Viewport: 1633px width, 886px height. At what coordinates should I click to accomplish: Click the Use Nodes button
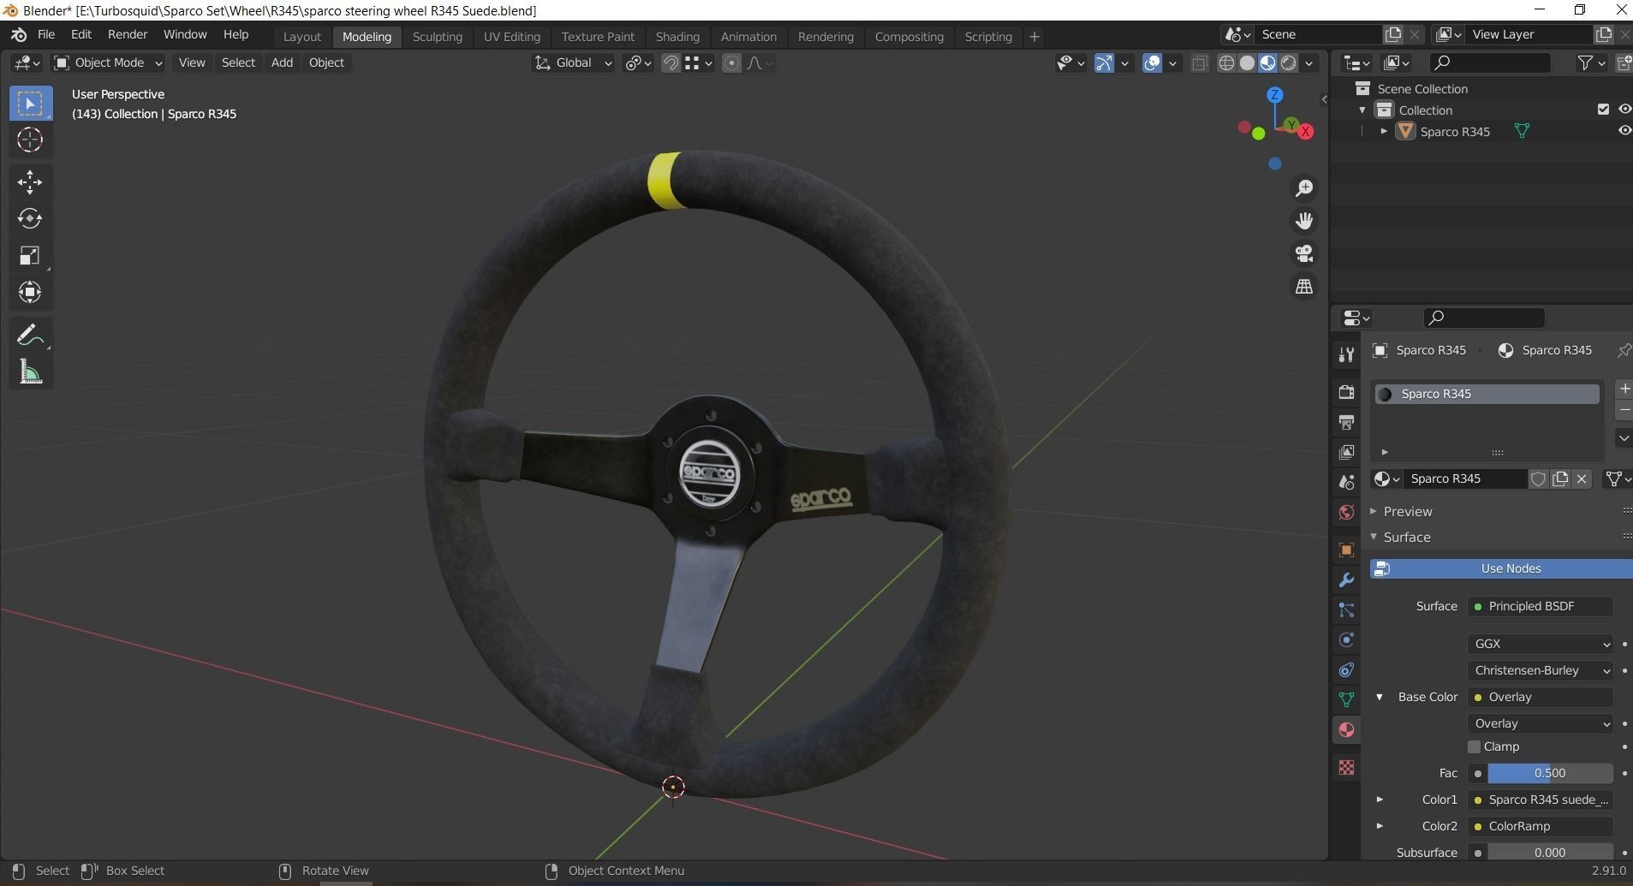coord(1510,568)
